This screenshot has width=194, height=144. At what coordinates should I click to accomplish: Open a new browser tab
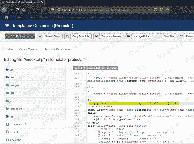[x=49, y=2]
